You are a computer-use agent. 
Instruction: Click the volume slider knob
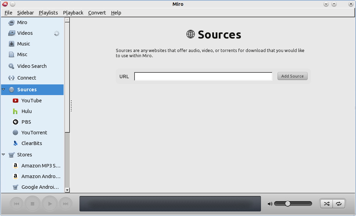tap(288, 204)
